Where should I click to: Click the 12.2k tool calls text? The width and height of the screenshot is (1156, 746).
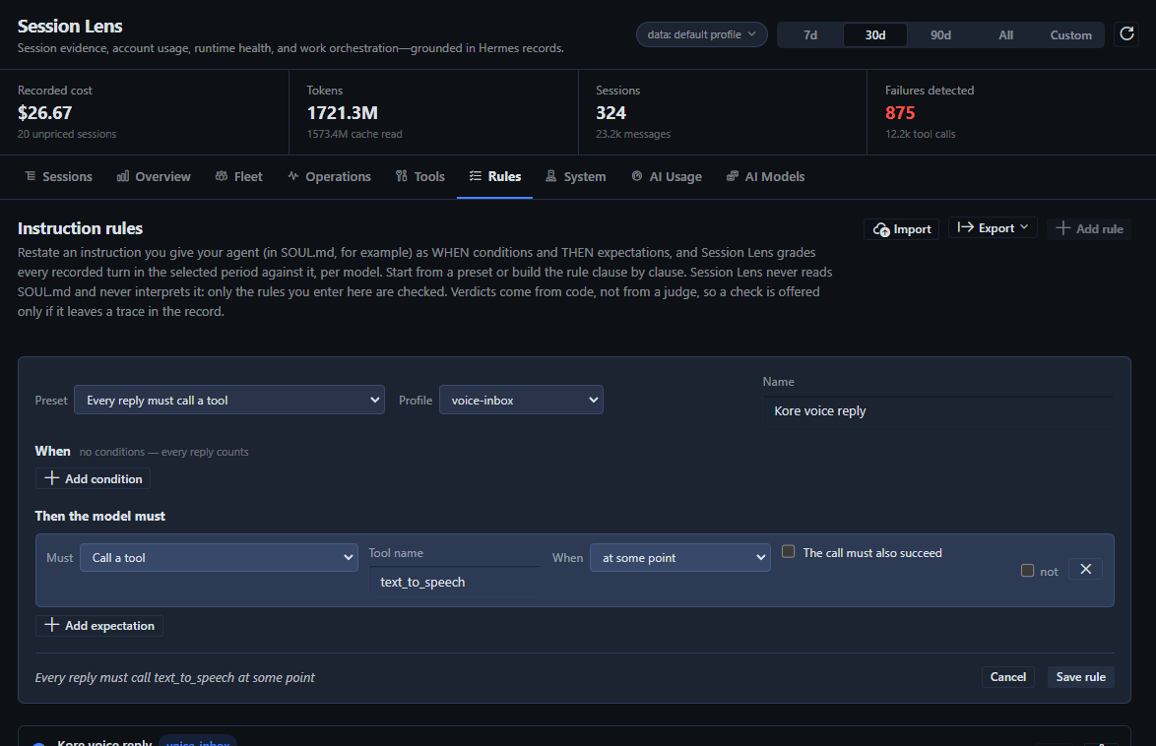point(920,134)
